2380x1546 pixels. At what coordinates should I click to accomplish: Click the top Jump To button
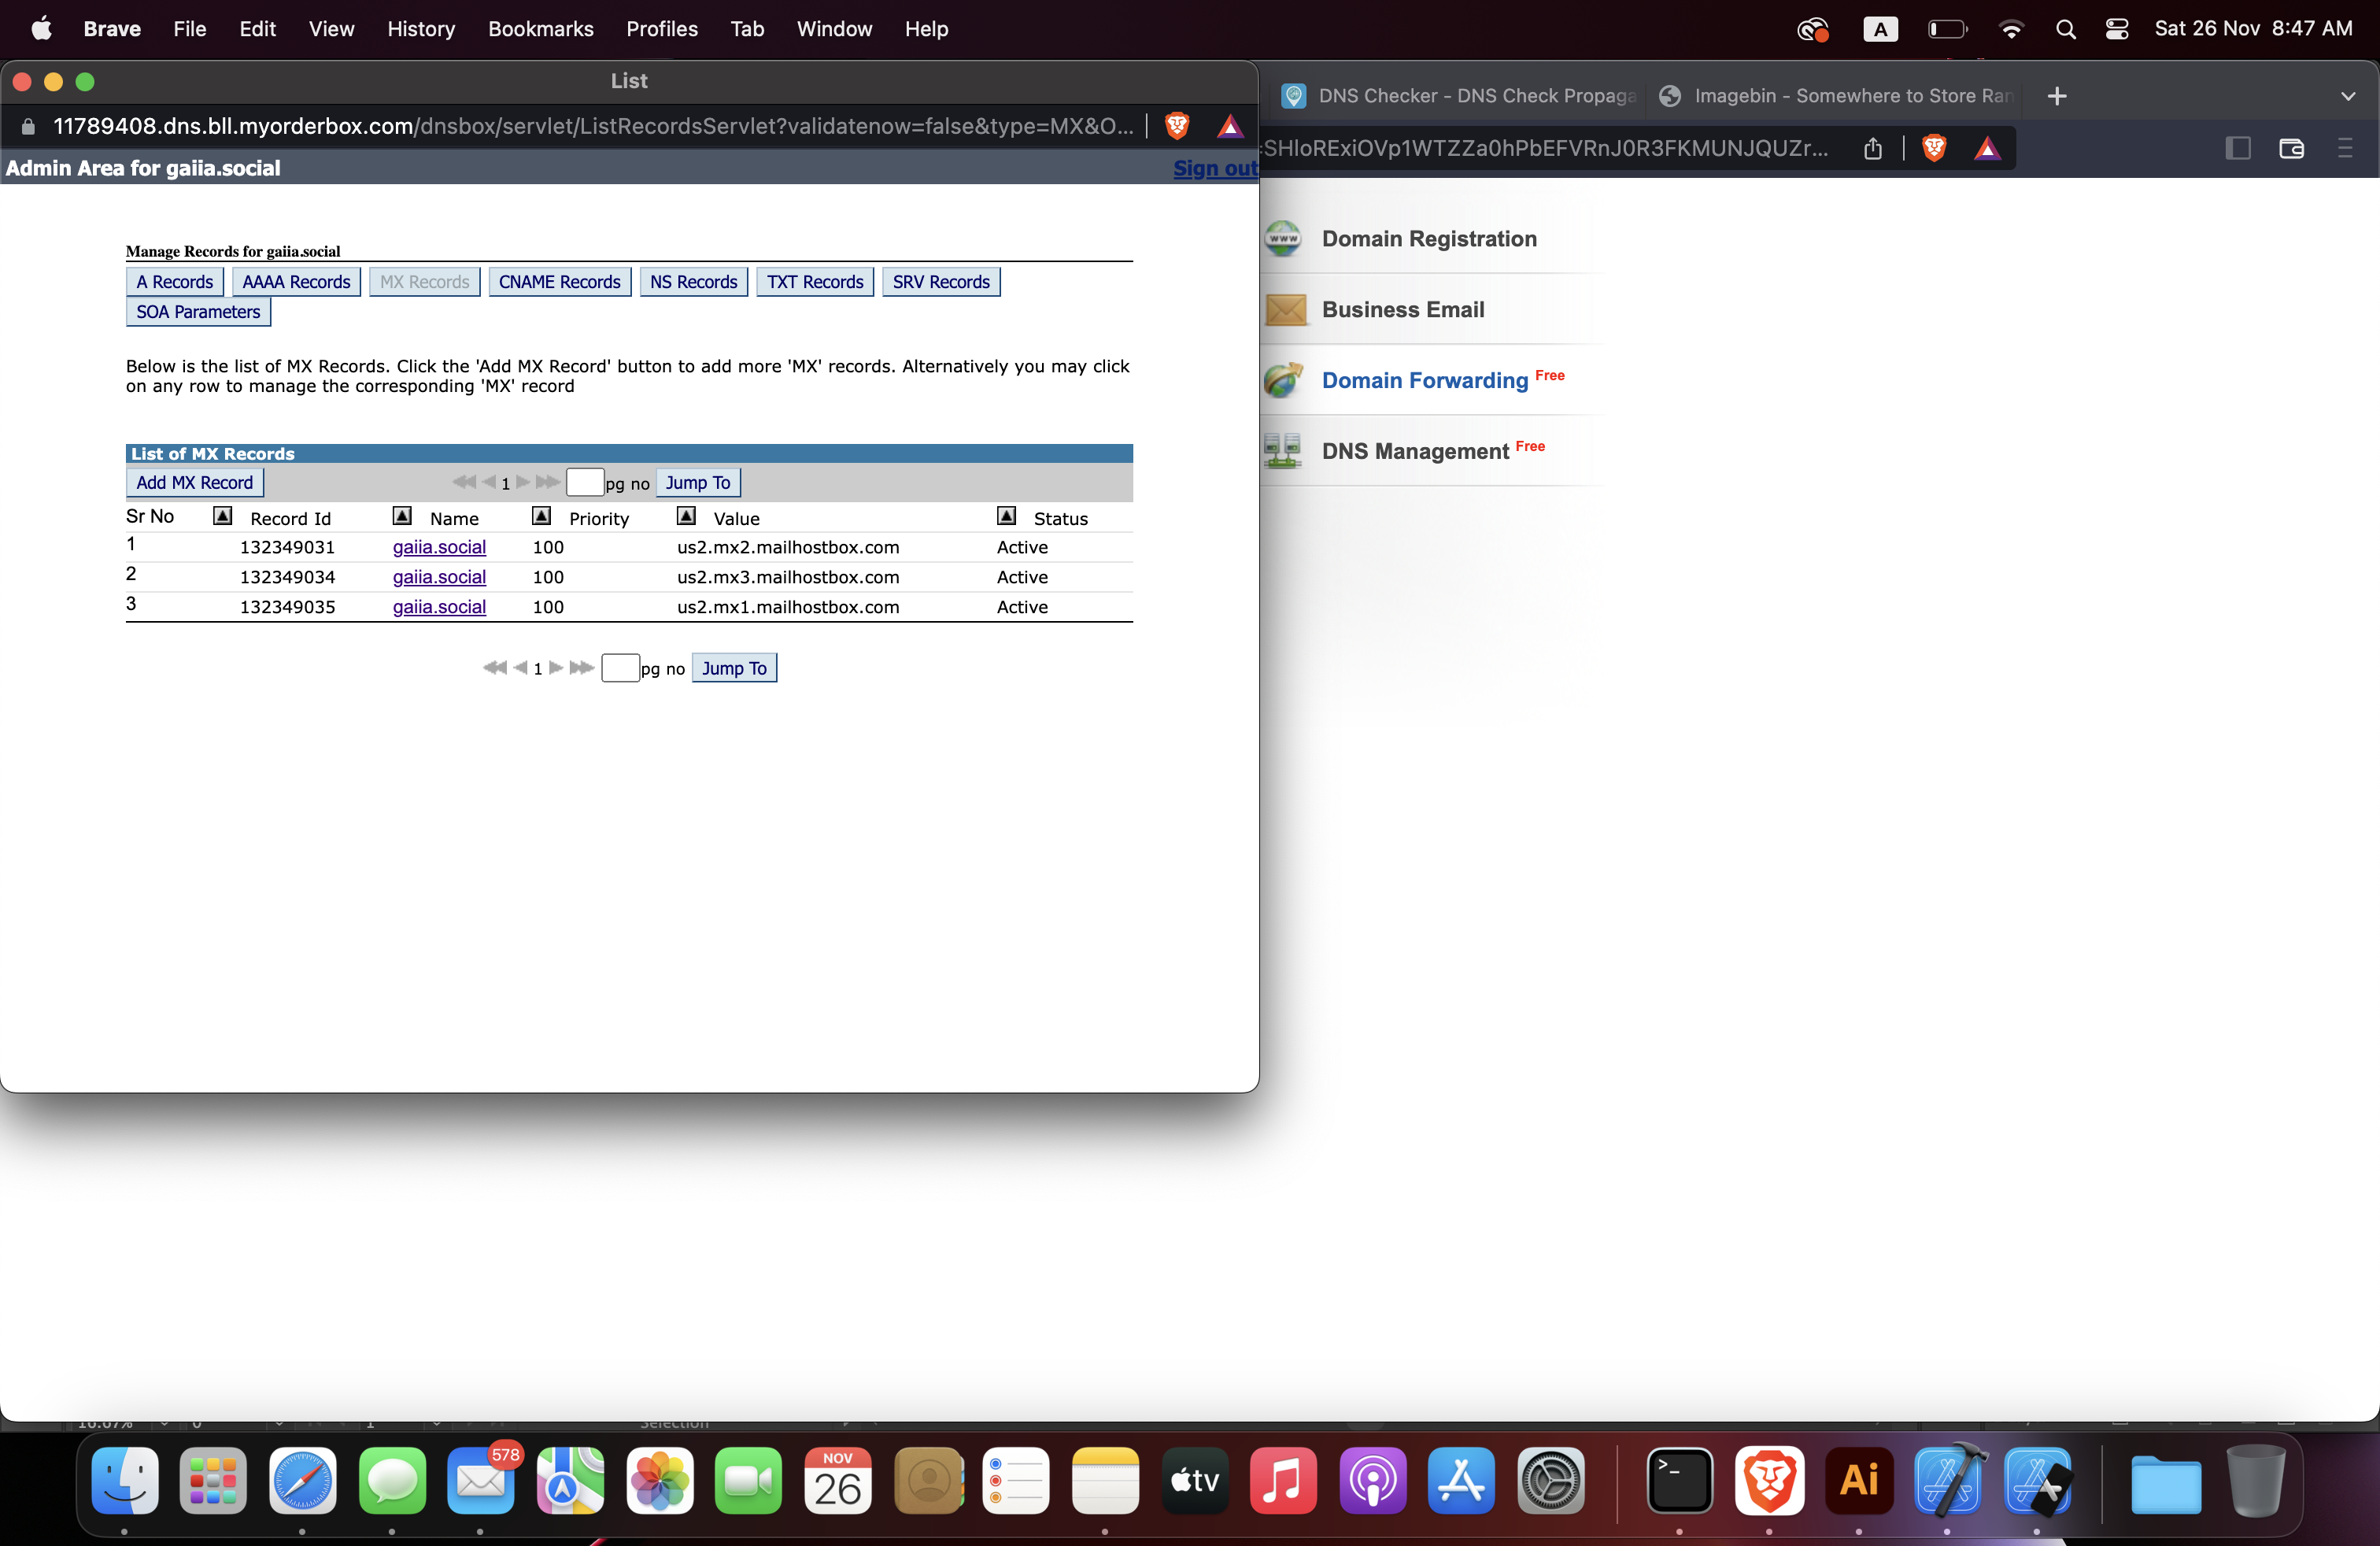(698, 483)
